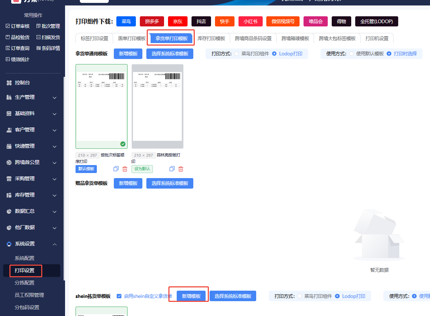Viewport: 430px width, 316px height.
Task: Open 批次管理 quick action
Action: click(x=48, y=26)
